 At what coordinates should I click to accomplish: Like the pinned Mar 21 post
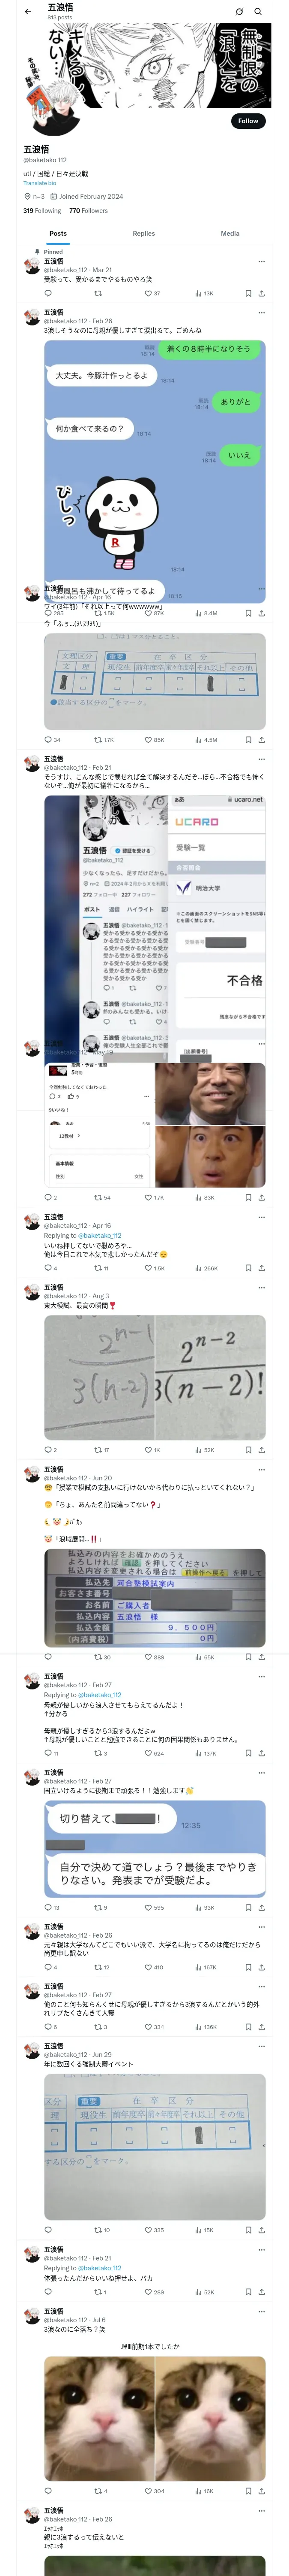pyautogui.click(x=152, y=294)
